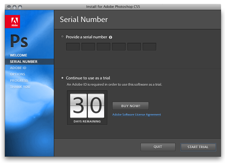This screenshot has height=163, width=225.
Task: Minimize the installer window
Action: click(x=15, y=7)
